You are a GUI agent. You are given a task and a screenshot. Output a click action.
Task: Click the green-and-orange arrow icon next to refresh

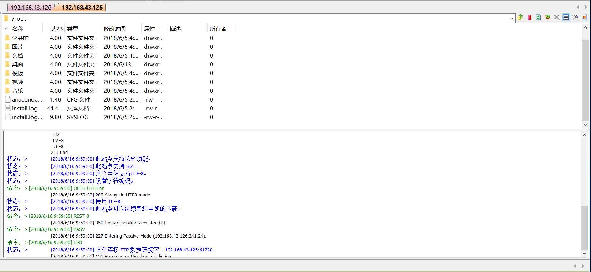coord(547,17)
